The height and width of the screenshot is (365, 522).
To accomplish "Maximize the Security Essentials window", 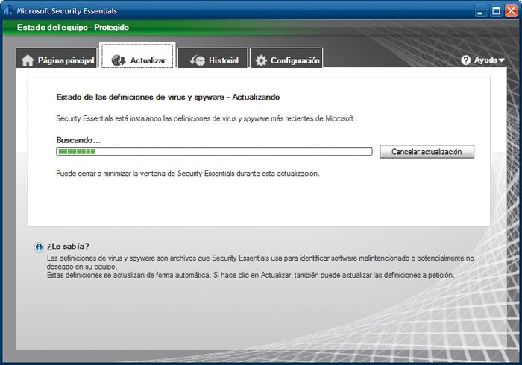I will pyautogui.click(x=496, y=11).
